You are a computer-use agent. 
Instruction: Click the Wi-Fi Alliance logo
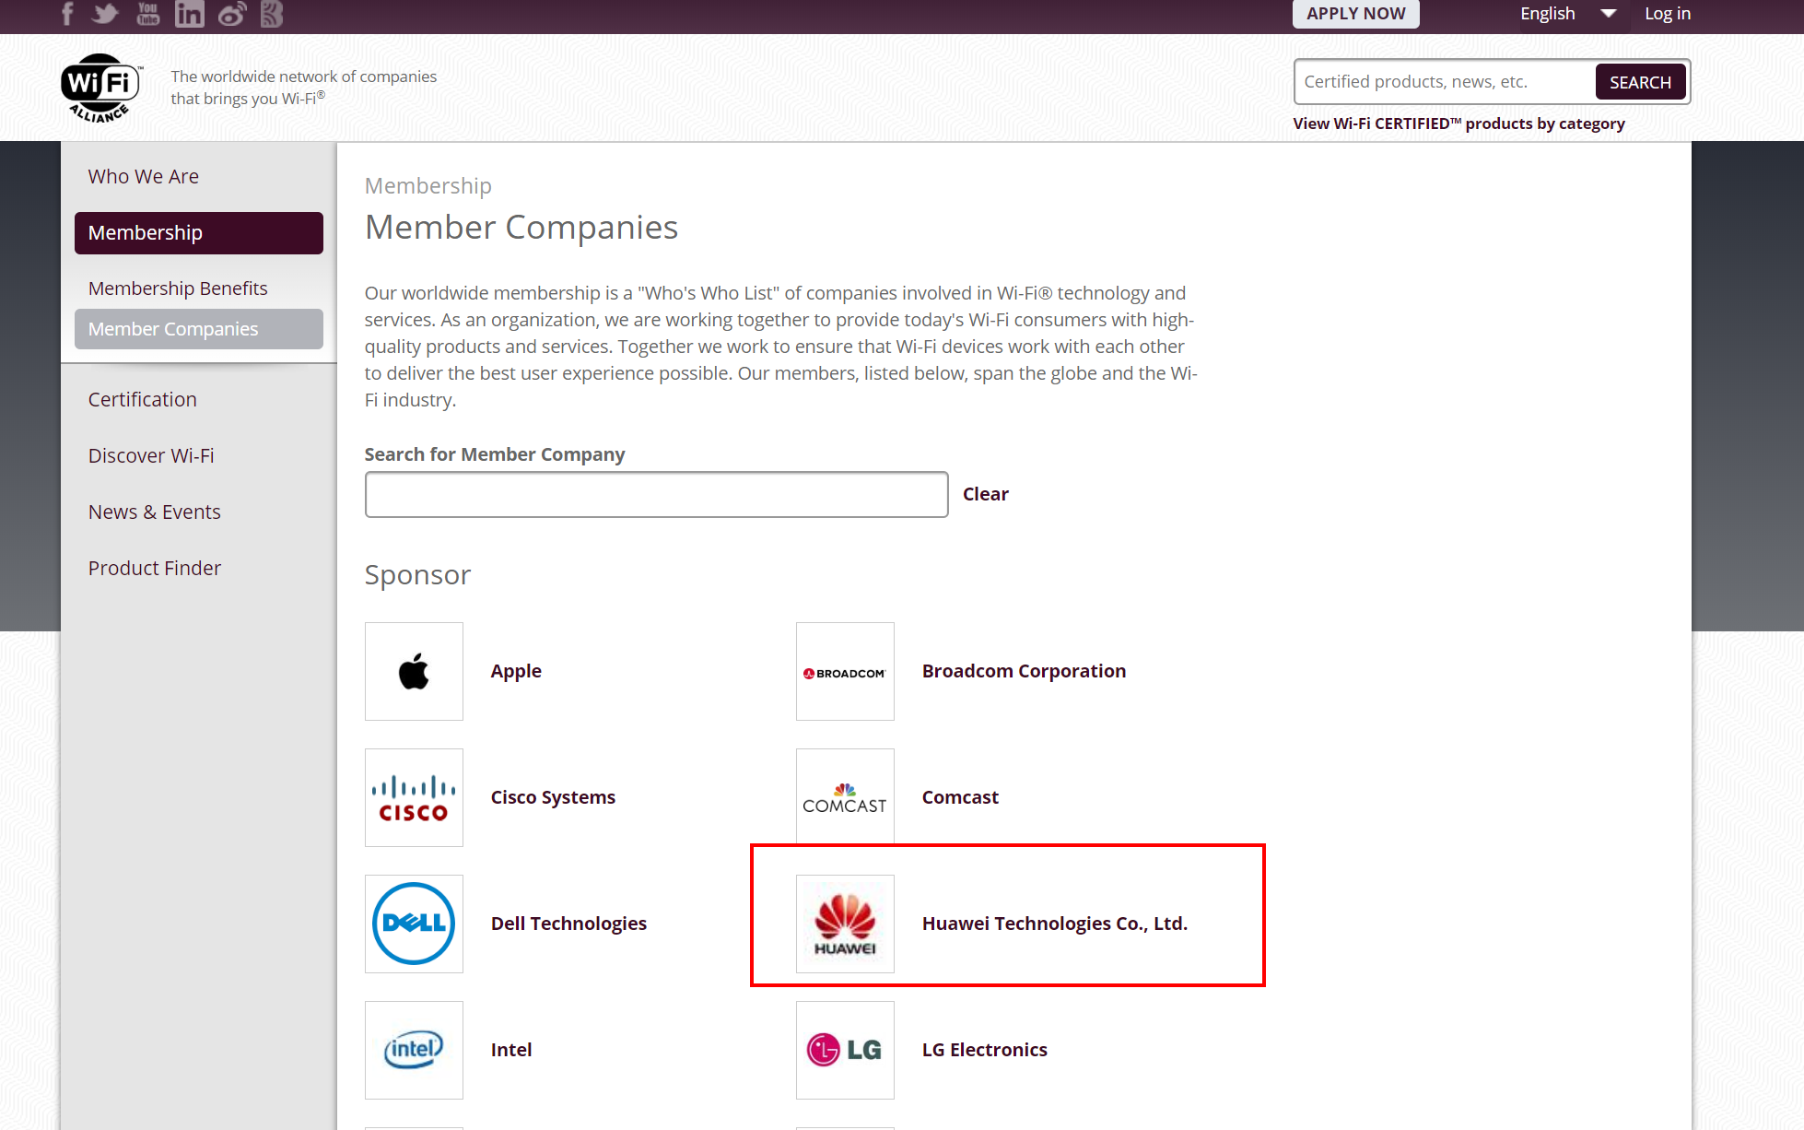pos(101,88)
